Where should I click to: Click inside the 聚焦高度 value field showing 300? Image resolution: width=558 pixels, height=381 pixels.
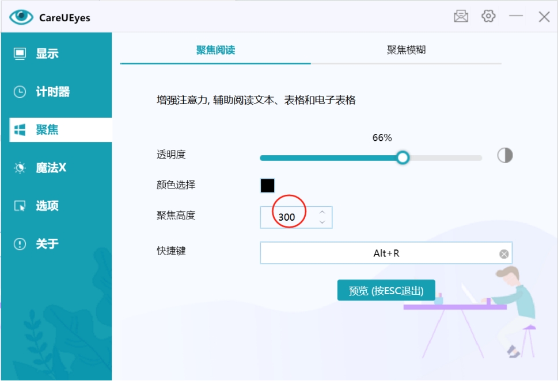pos(288,217)
